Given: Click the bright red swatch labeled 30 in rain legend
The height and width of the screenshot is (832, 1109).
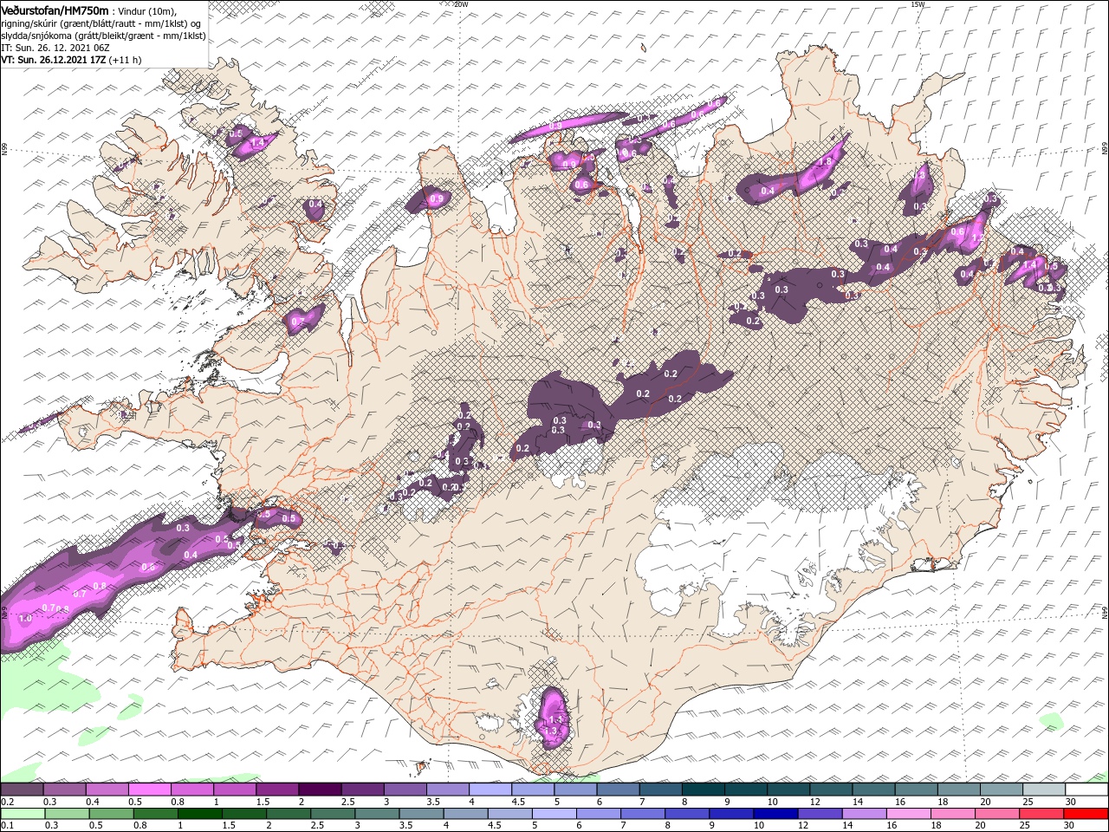Looking at the screenshot, I should pyautogui.click(x=1086, y=814).
